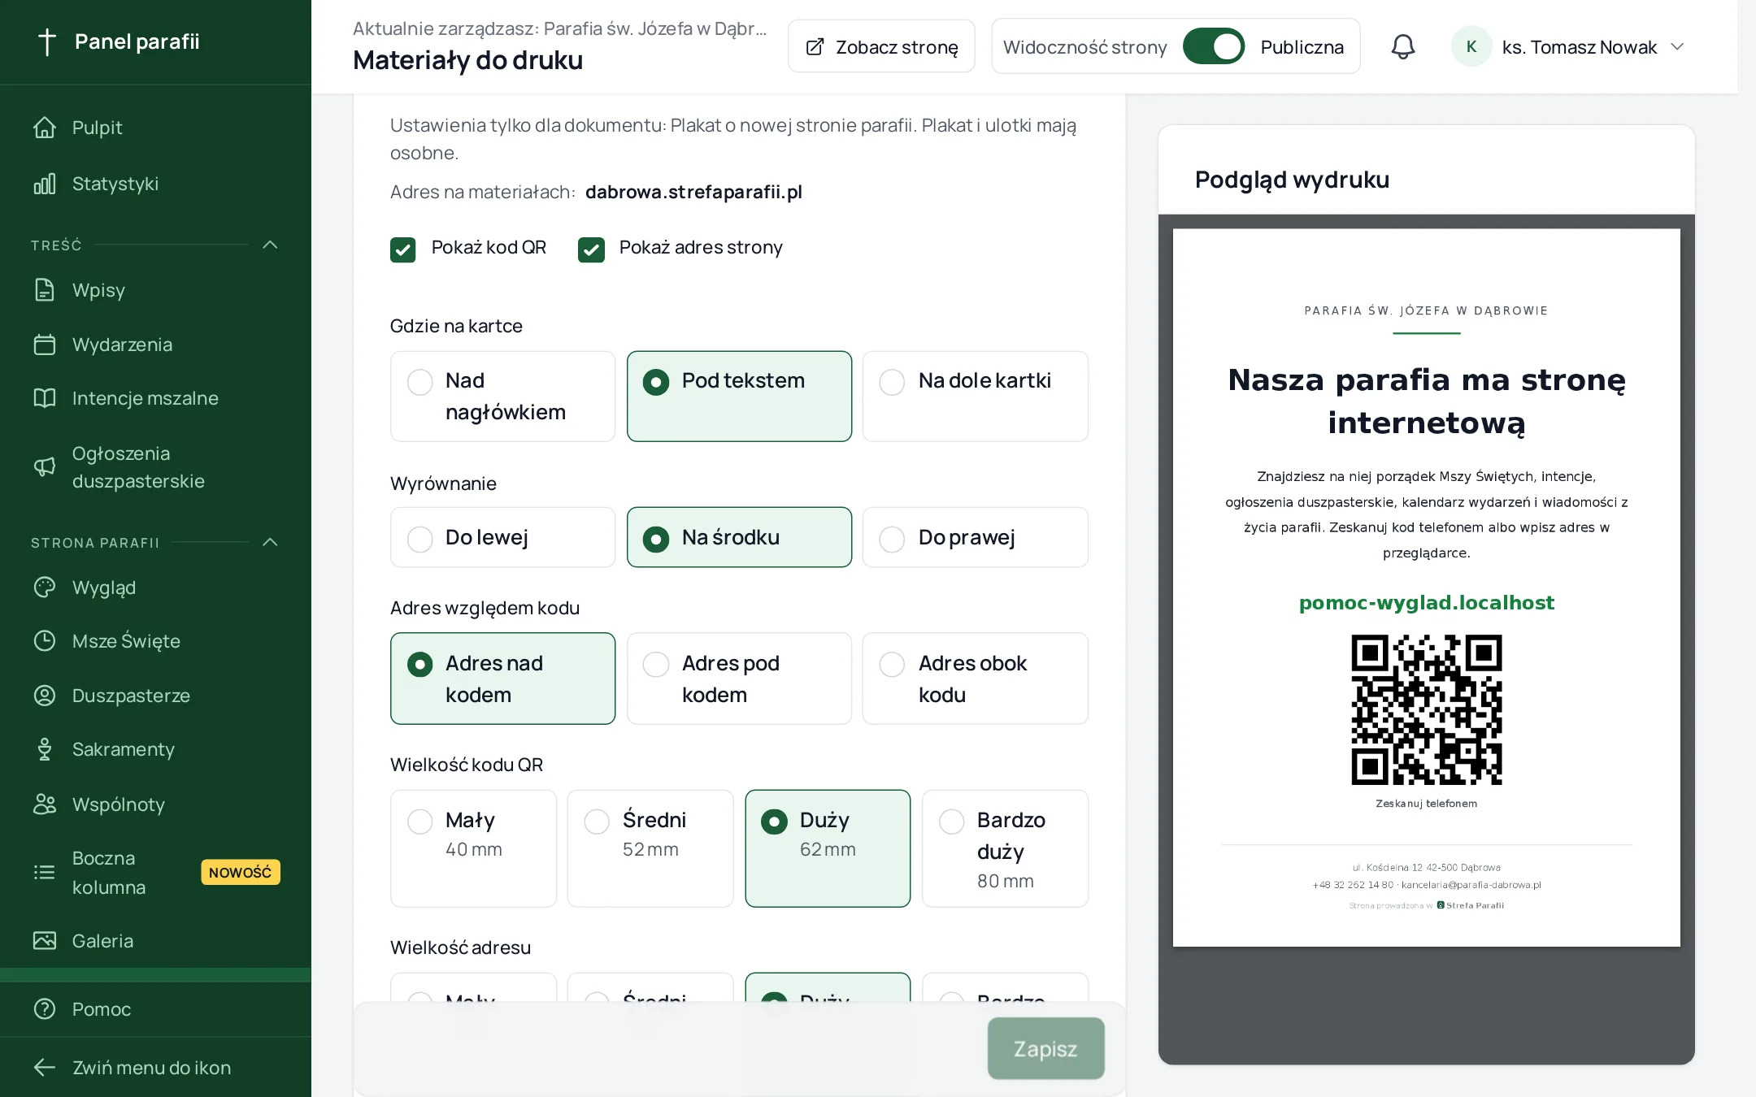
Task: Toggle the Widoczność strony public switch
Action: pos(1214,46)
